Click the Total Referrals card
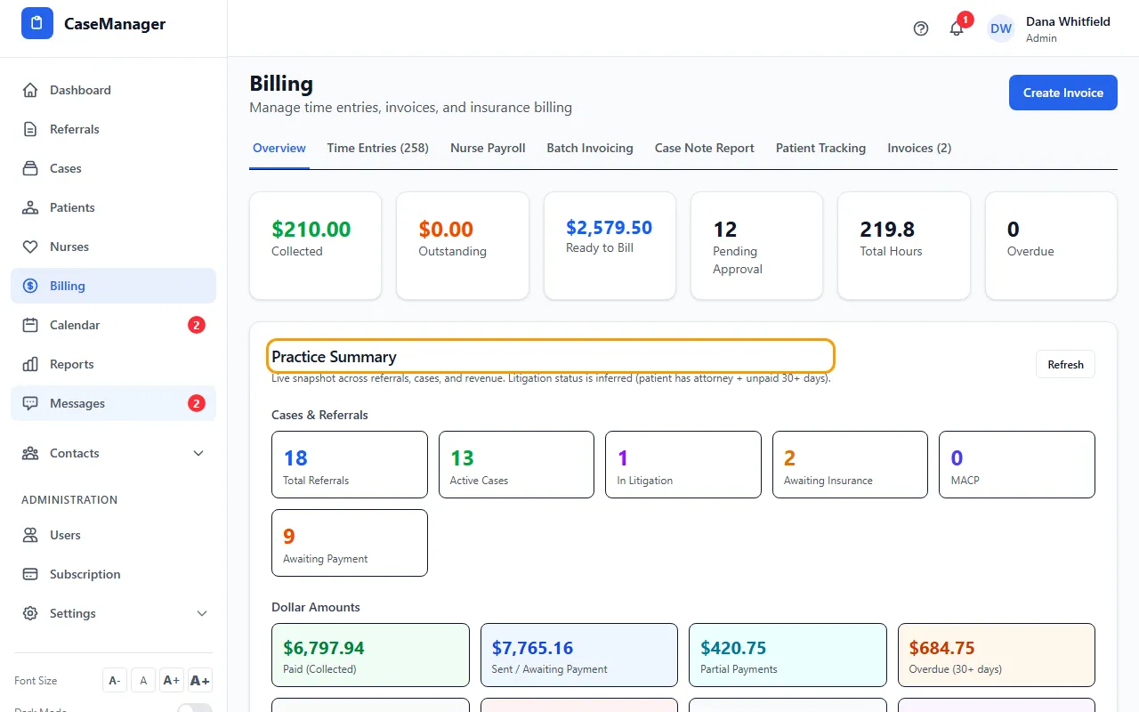 (350, 465)
